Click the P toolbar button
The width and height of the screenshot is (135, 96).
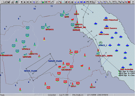90,2
